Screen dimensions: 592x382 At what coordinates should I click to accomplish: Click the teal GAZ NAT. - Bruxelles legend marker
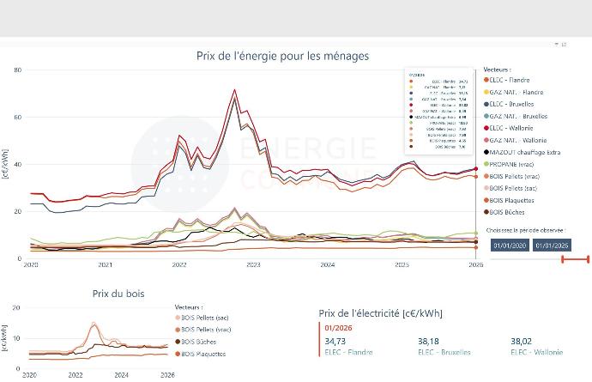[486, 116]
